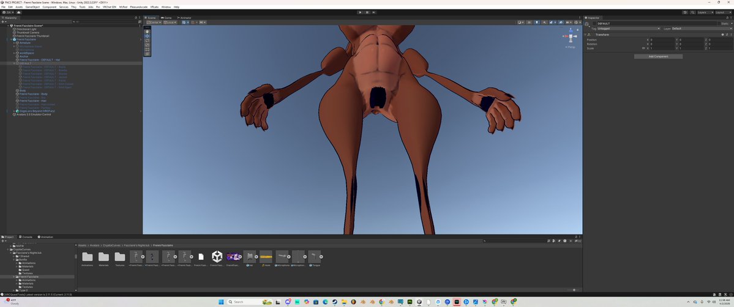Open the VRChat SDK menu
The image size is (734, 307).
point(110,7)
